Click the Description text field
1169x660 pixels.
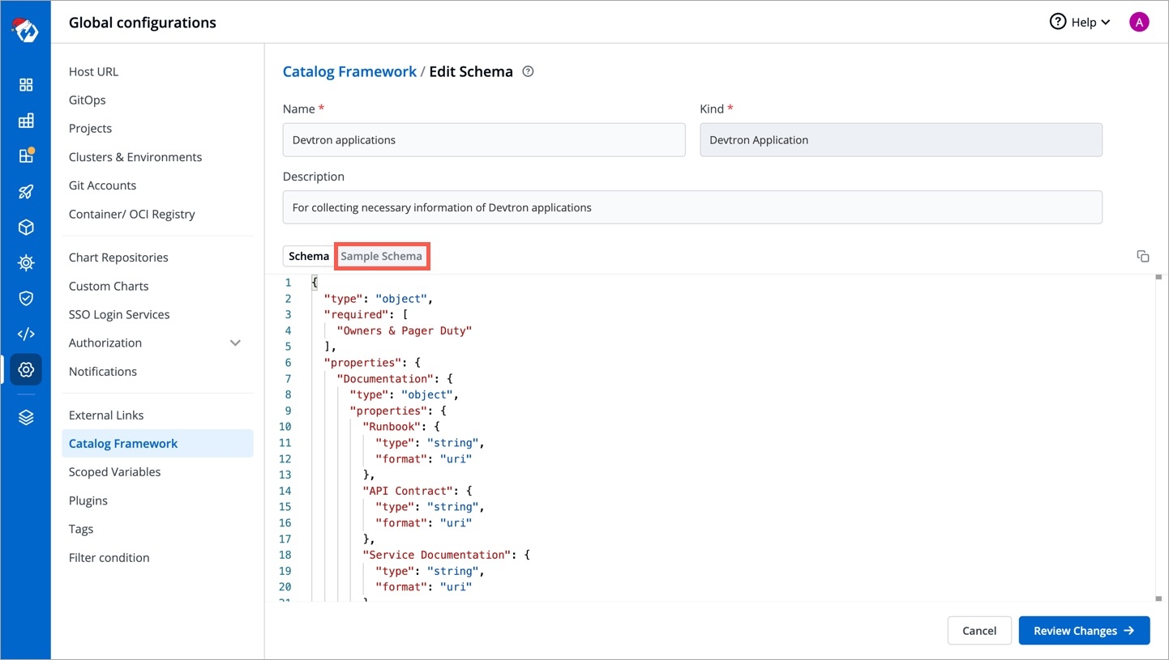[692, 207]
